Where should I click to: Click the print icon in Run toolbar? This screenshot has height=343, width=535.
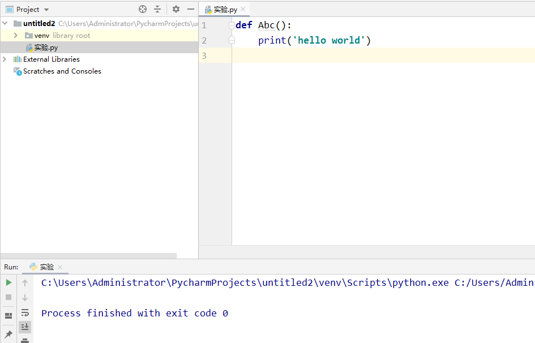25,340
